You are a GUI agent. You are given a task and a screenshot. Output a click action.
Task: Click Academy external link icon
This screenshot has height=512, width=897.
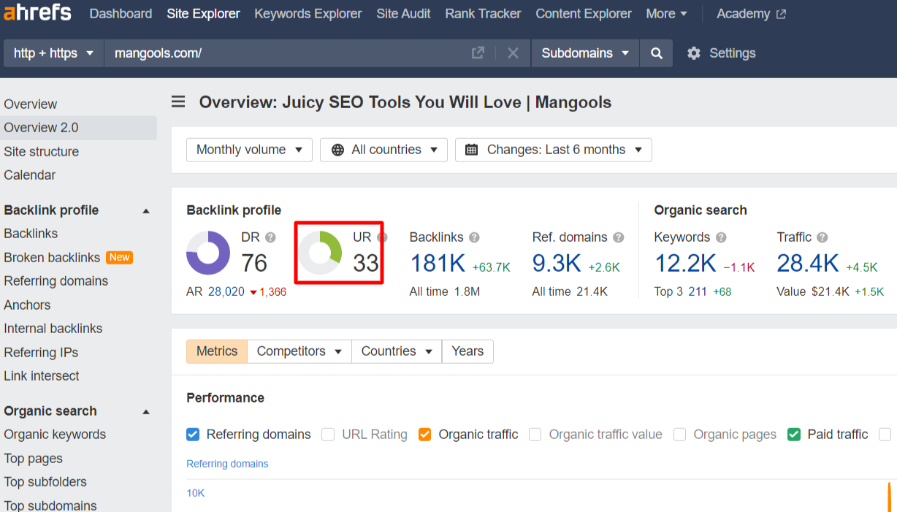781,14
